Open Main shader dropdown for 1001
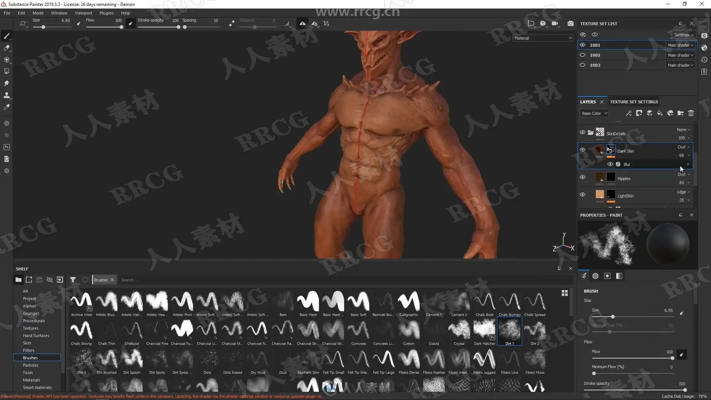 tap(680, 45)
